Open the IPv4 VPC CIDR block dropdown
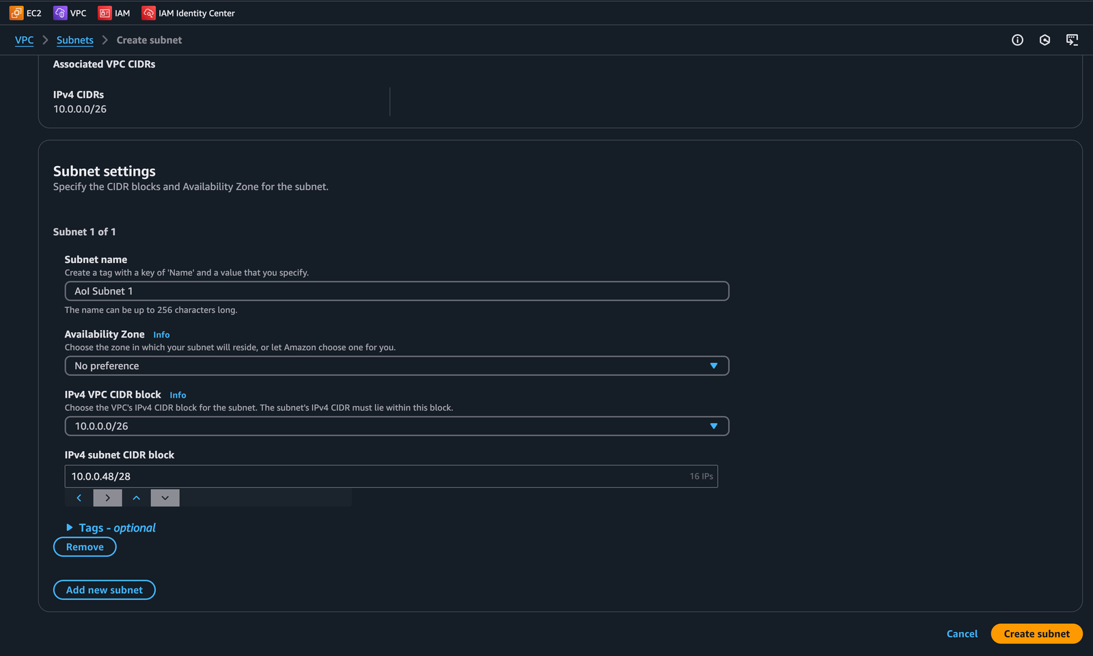 pyautogui.click(x=396, y=426)
